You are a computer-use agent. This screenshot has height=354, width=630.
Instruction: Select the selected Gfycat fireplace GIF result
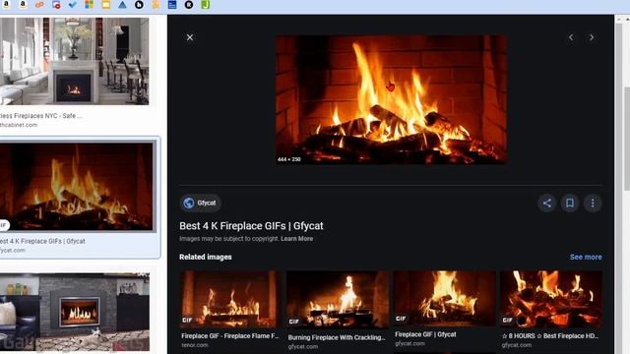coord(77,187)
